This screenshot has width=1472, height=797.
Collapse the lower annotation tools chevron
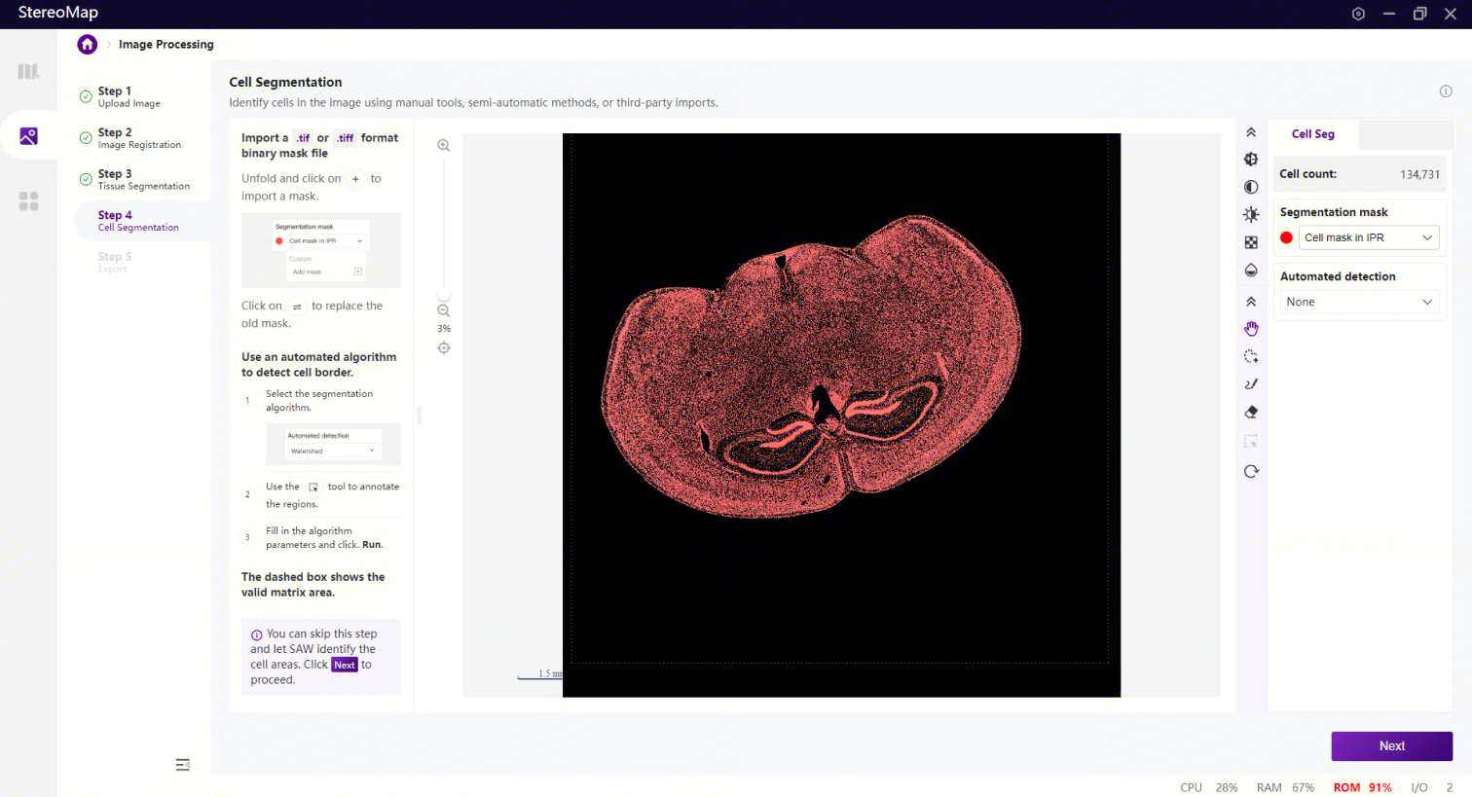pos(1251,302)
